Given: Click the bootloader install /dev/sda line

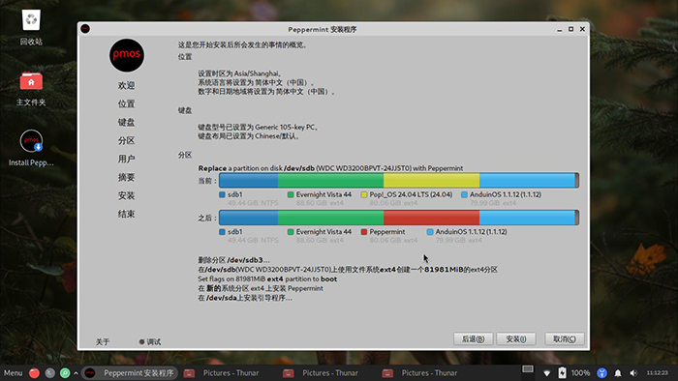Looking at the screenshot, I should point(245,298).
